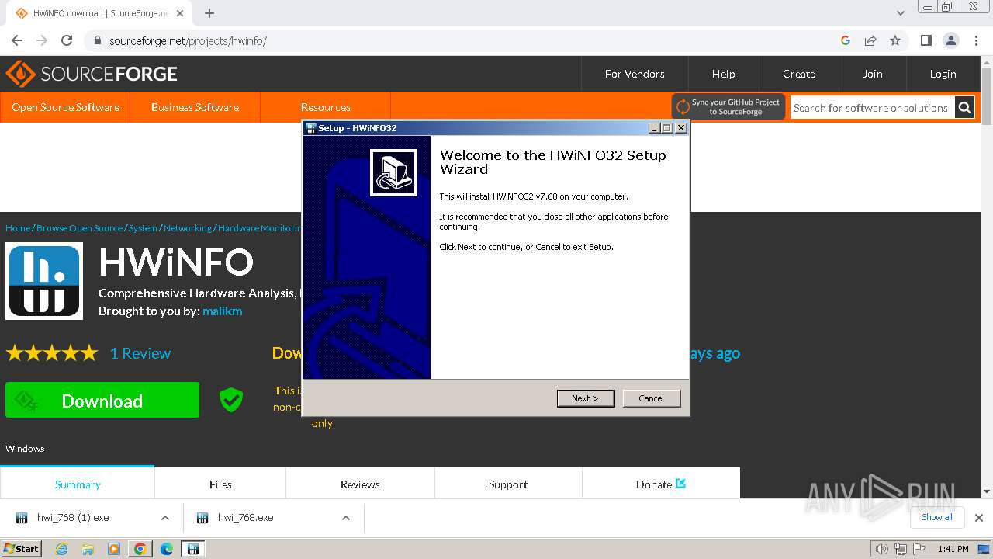Click Chrome forward navigation arrow

click(42, 40)
